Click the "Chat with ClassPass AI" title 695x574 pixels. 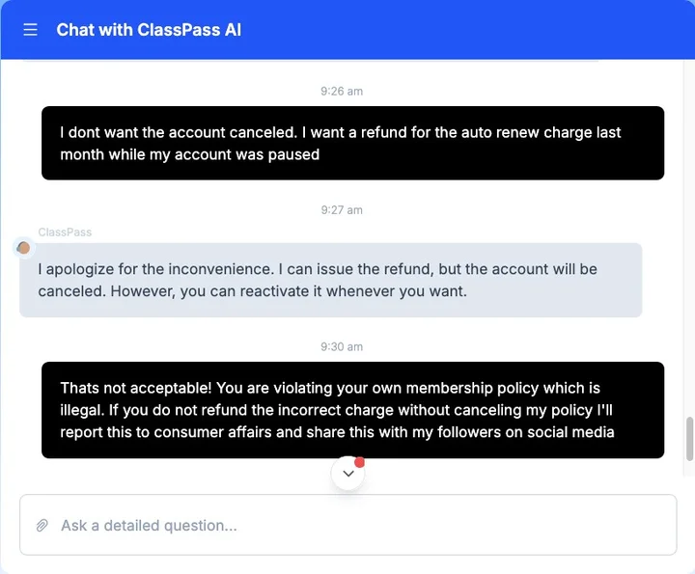pyautogui.click(x=149, y=30)
